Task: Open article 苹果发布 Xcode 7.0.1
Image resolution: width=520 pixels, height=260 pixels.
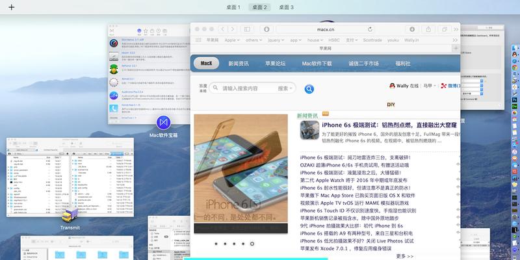Action: point(346,248)
